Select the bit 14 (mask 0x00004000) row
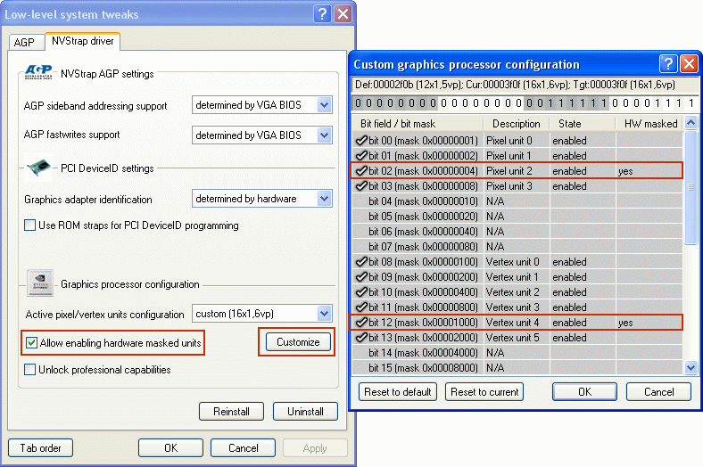 [x=517, y=352]
